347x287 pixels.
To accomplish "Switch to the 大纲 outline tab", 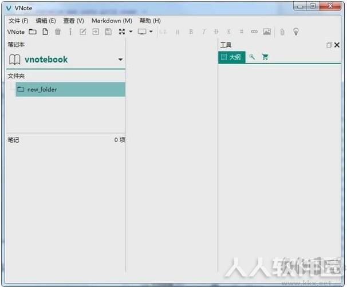I will pyautogui.click(x=231, y=57).
